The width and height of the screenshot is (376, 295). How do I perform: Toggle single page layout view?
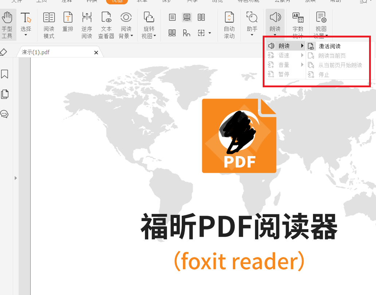coord(172,17)
